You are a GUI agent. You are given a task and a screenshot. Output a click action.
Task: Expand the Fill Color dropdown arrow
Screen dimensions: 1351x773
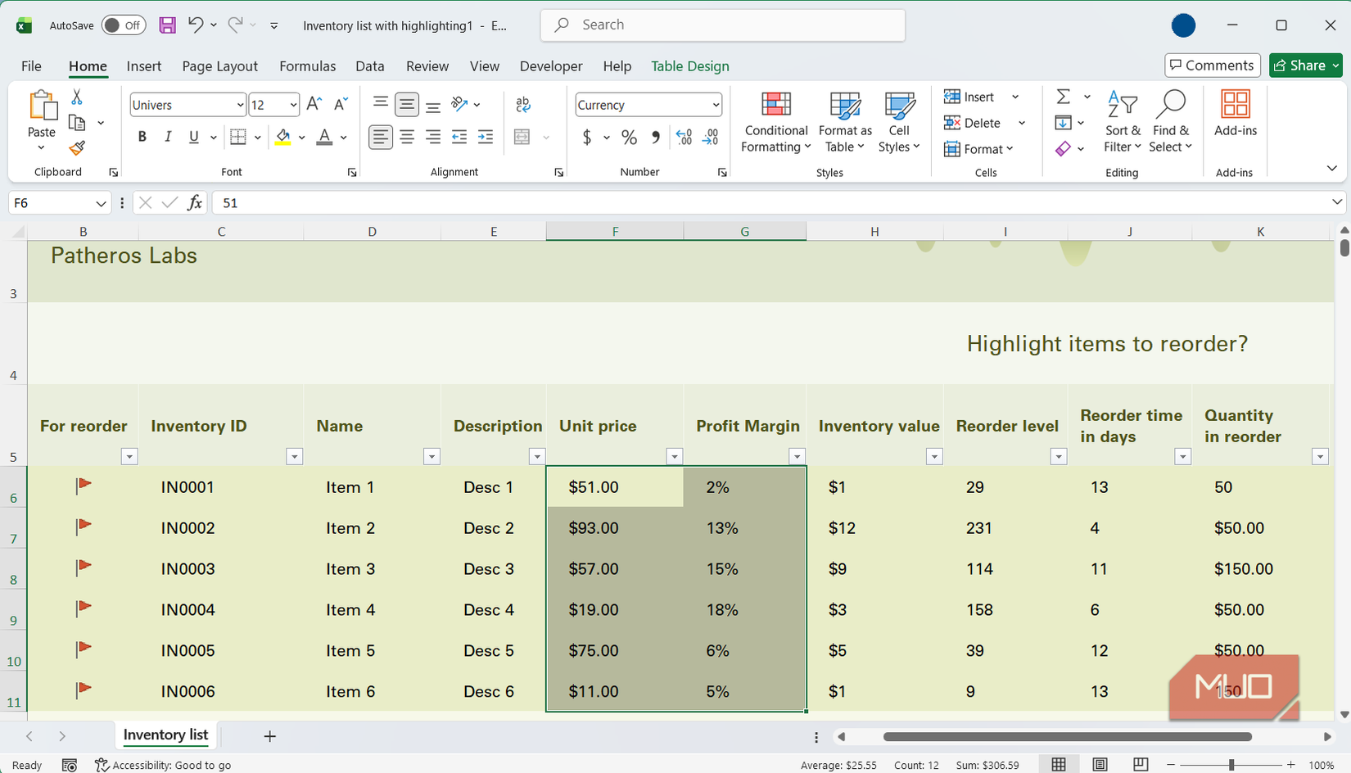click(x=301, y=137)
